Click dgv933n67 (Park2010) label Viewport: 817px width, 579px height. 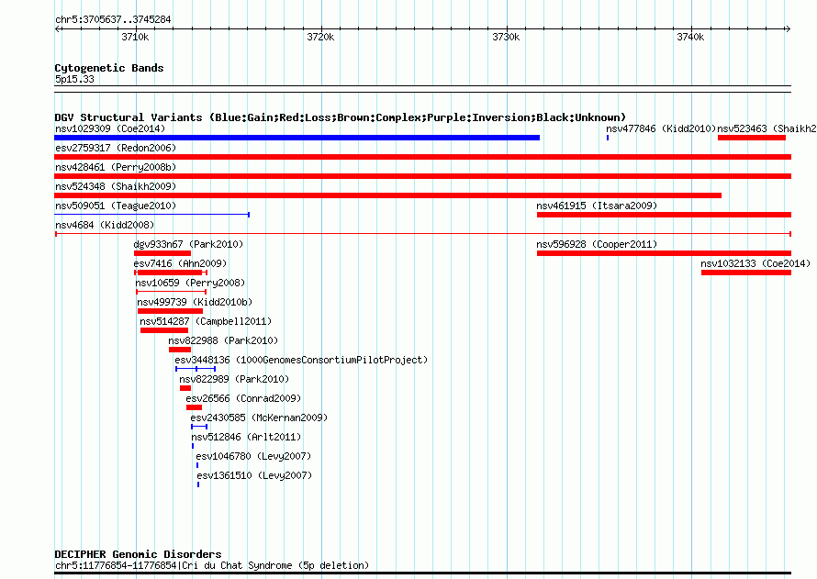click(188, 244)
